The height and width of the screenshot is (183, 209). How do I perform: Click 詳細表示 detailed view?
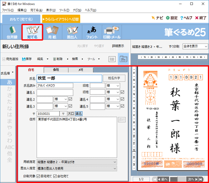coord(118,46)
